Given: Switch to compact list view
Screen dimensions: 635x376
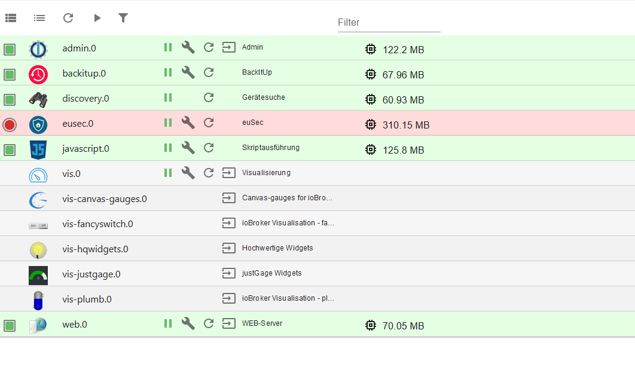Looking at the screenshot, I should point(39,19).
